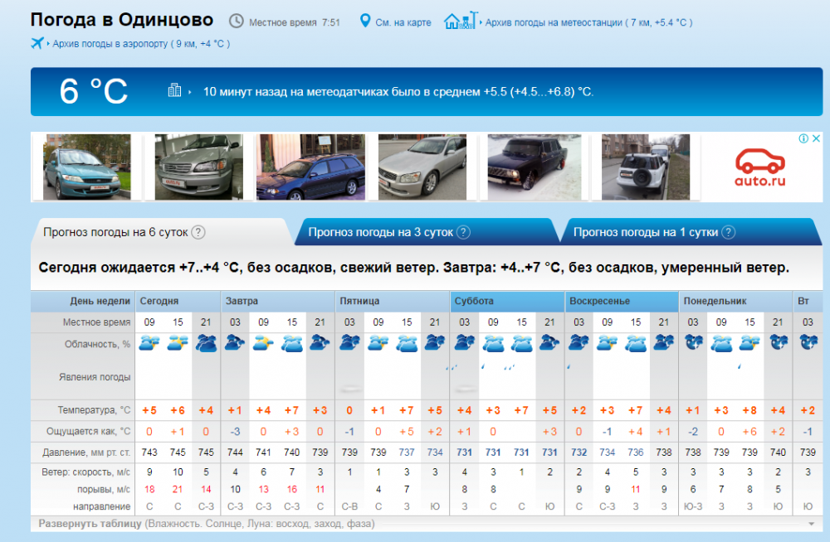
Task: Open help icon on 1-day forecast tab
Action: (x=728, y=233)
